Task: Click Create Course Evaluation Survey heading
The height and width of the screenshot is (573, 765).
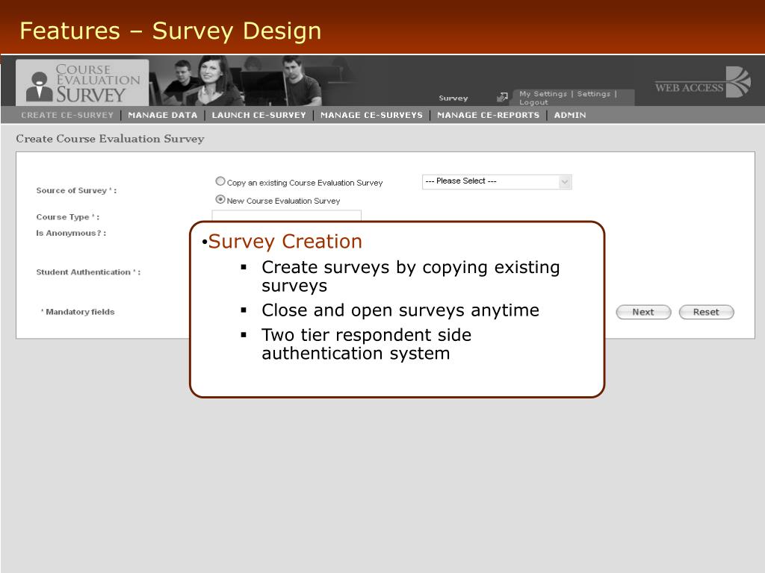Action: coord(111,139)
